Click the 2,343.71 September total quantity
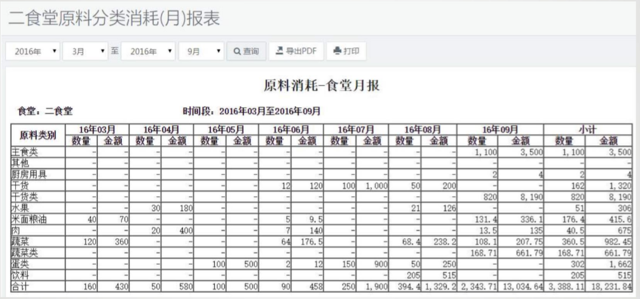The image size is (640, 299). coord(479,286)
